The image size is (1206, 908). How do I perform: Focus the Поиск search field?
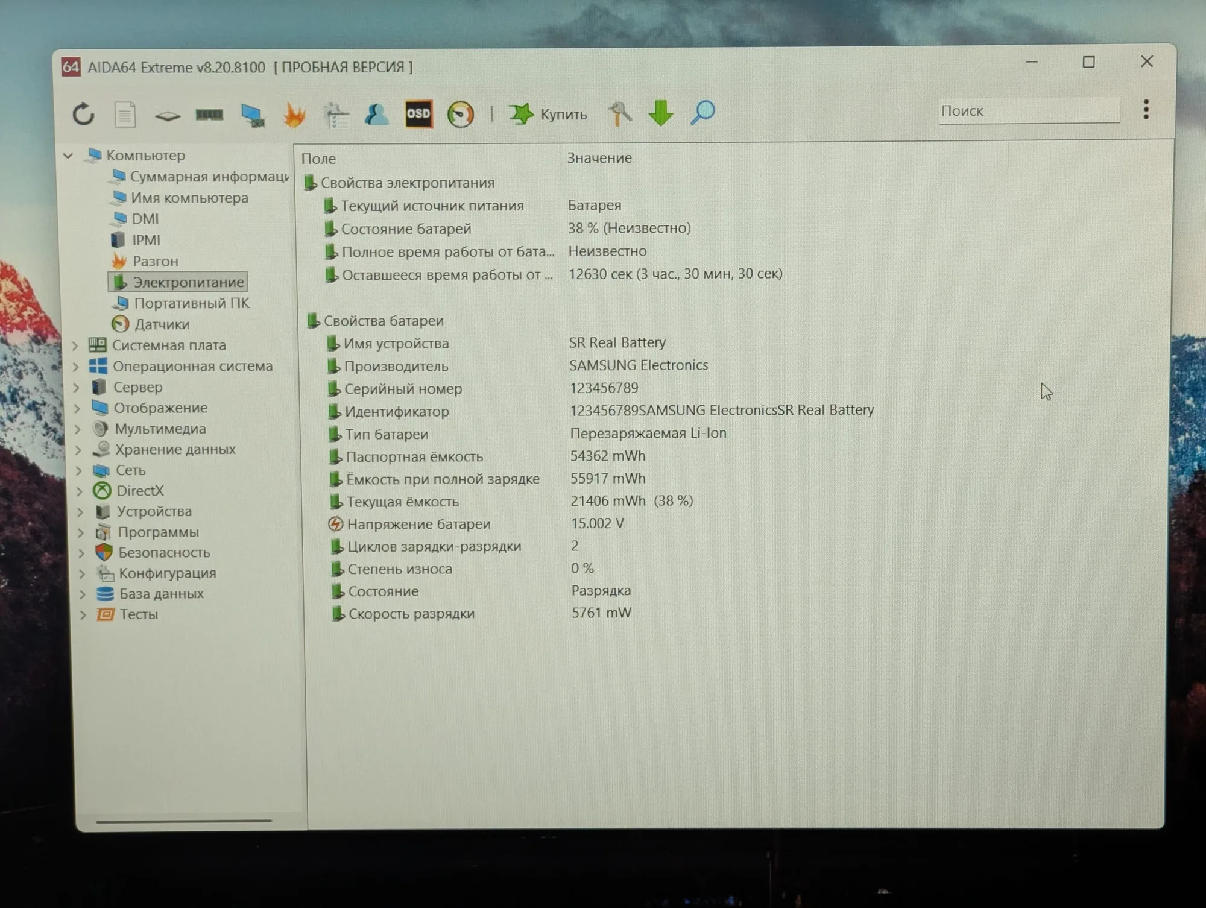coord(1029,111)
